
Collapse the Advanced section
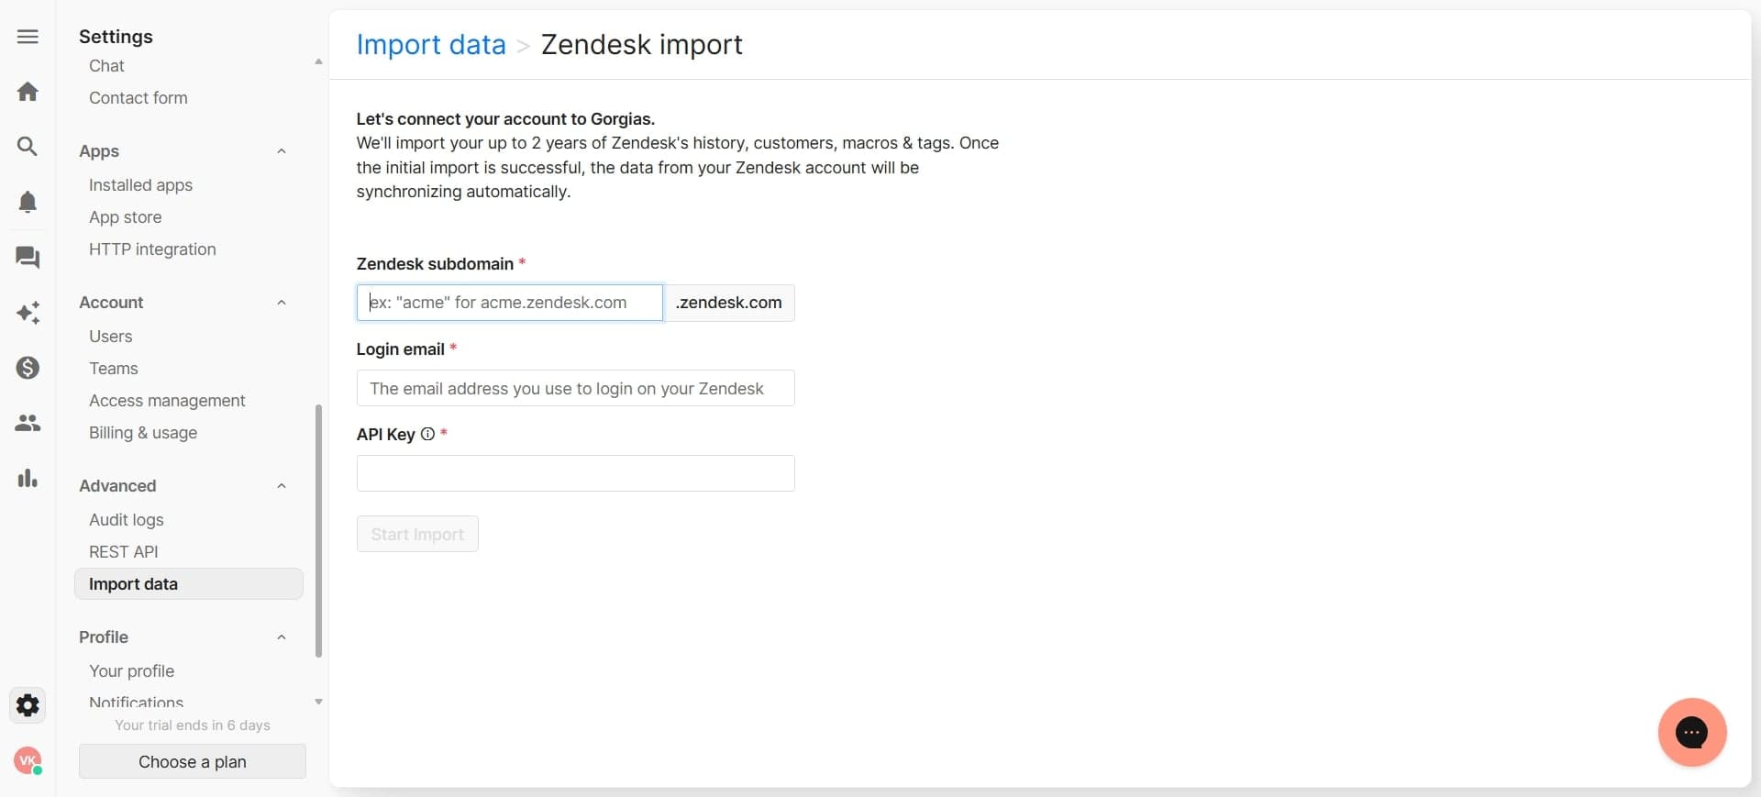282,486
